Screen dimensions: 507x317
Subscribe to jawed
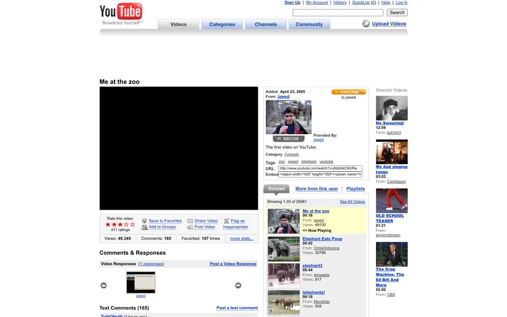349,92
